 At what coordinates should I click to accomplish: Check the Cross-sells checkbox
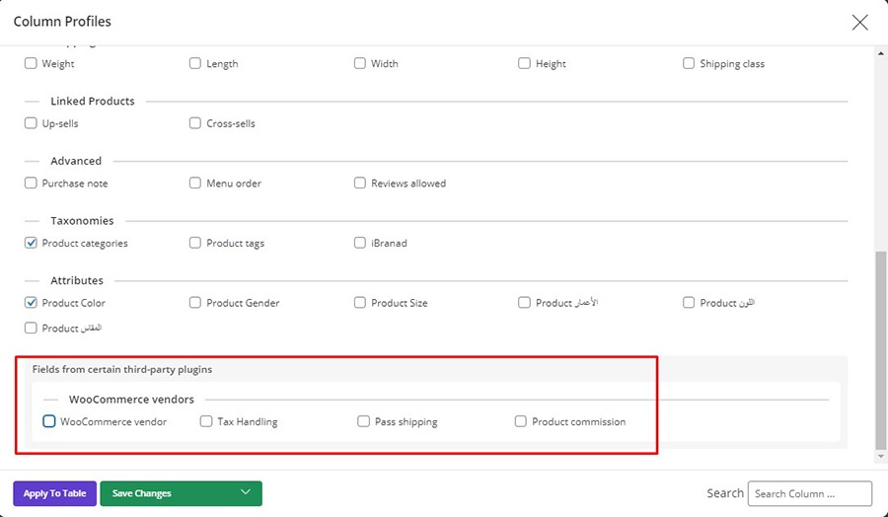click(195, 123)
